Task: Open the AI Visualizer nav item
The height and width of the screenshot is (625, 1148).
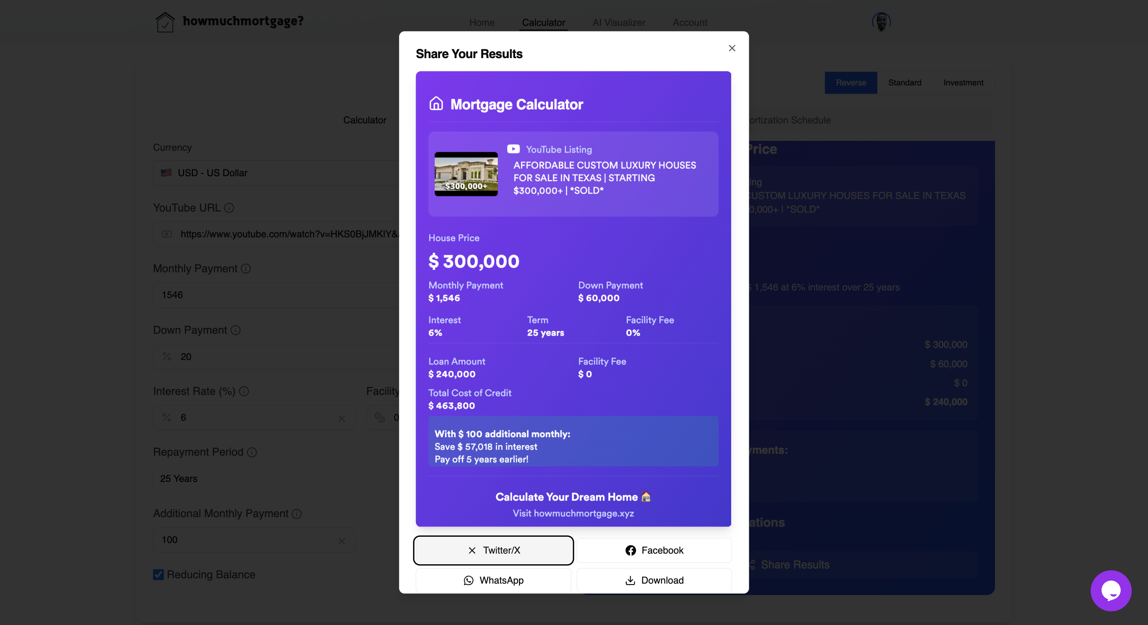Action: 618,22
